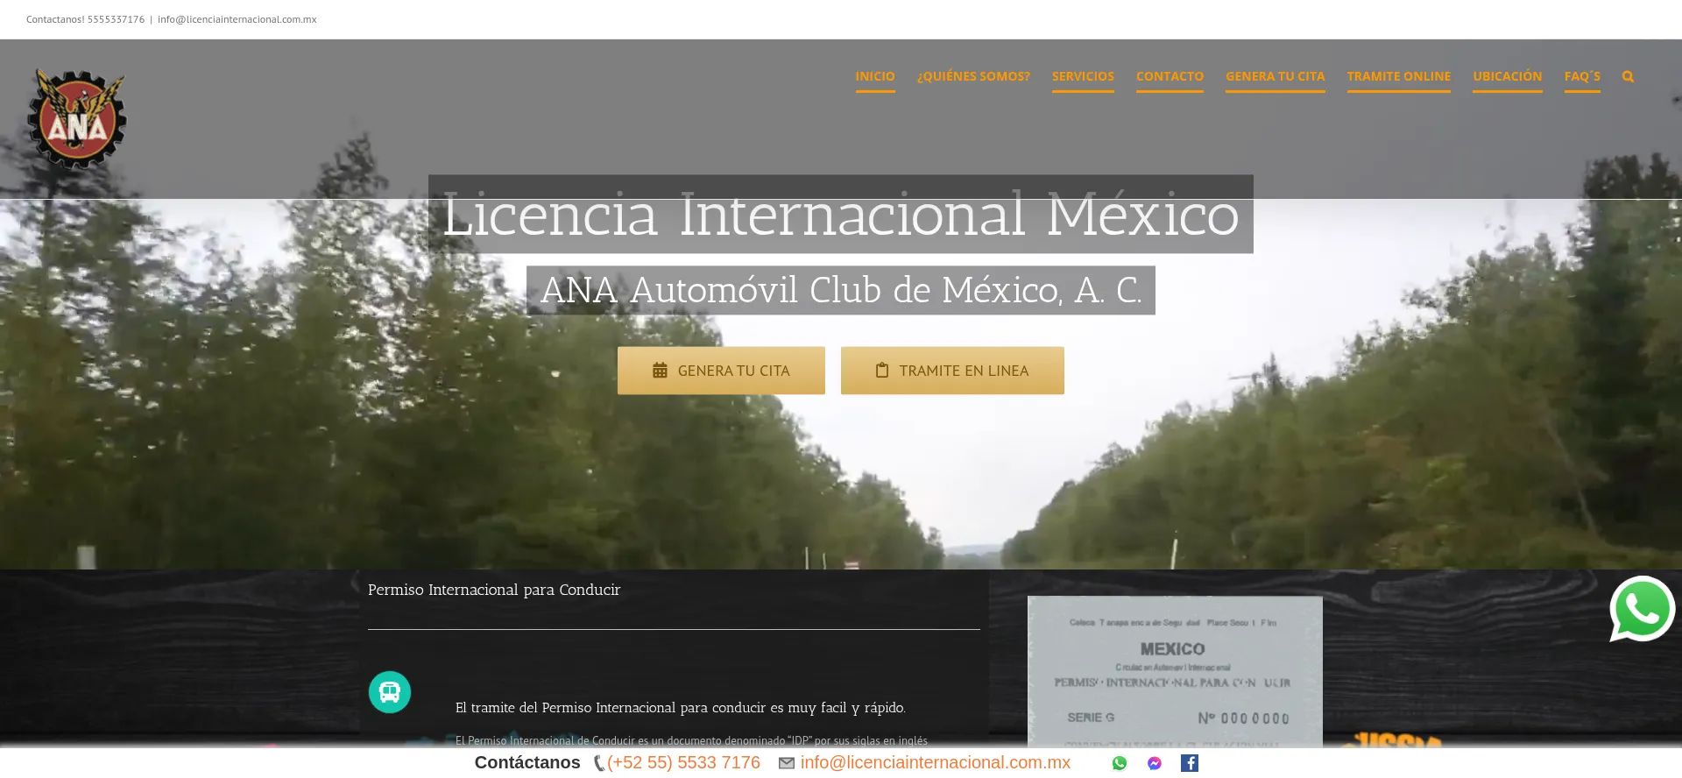Click the top bar email address link

[237, 19]
